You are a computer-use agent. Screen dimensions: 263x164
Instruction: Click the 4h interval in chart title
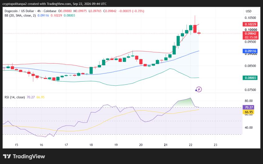[x=39, y=11]
